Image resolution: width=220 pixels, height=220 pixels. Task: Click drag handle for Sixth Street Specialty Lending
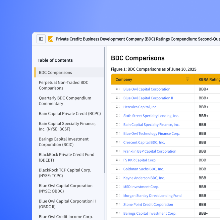click(118, 116)
